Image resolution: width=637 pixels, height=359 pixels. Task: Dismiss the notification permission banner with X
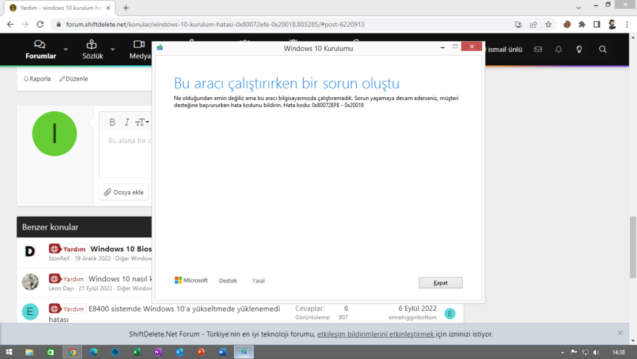(620, 333)
